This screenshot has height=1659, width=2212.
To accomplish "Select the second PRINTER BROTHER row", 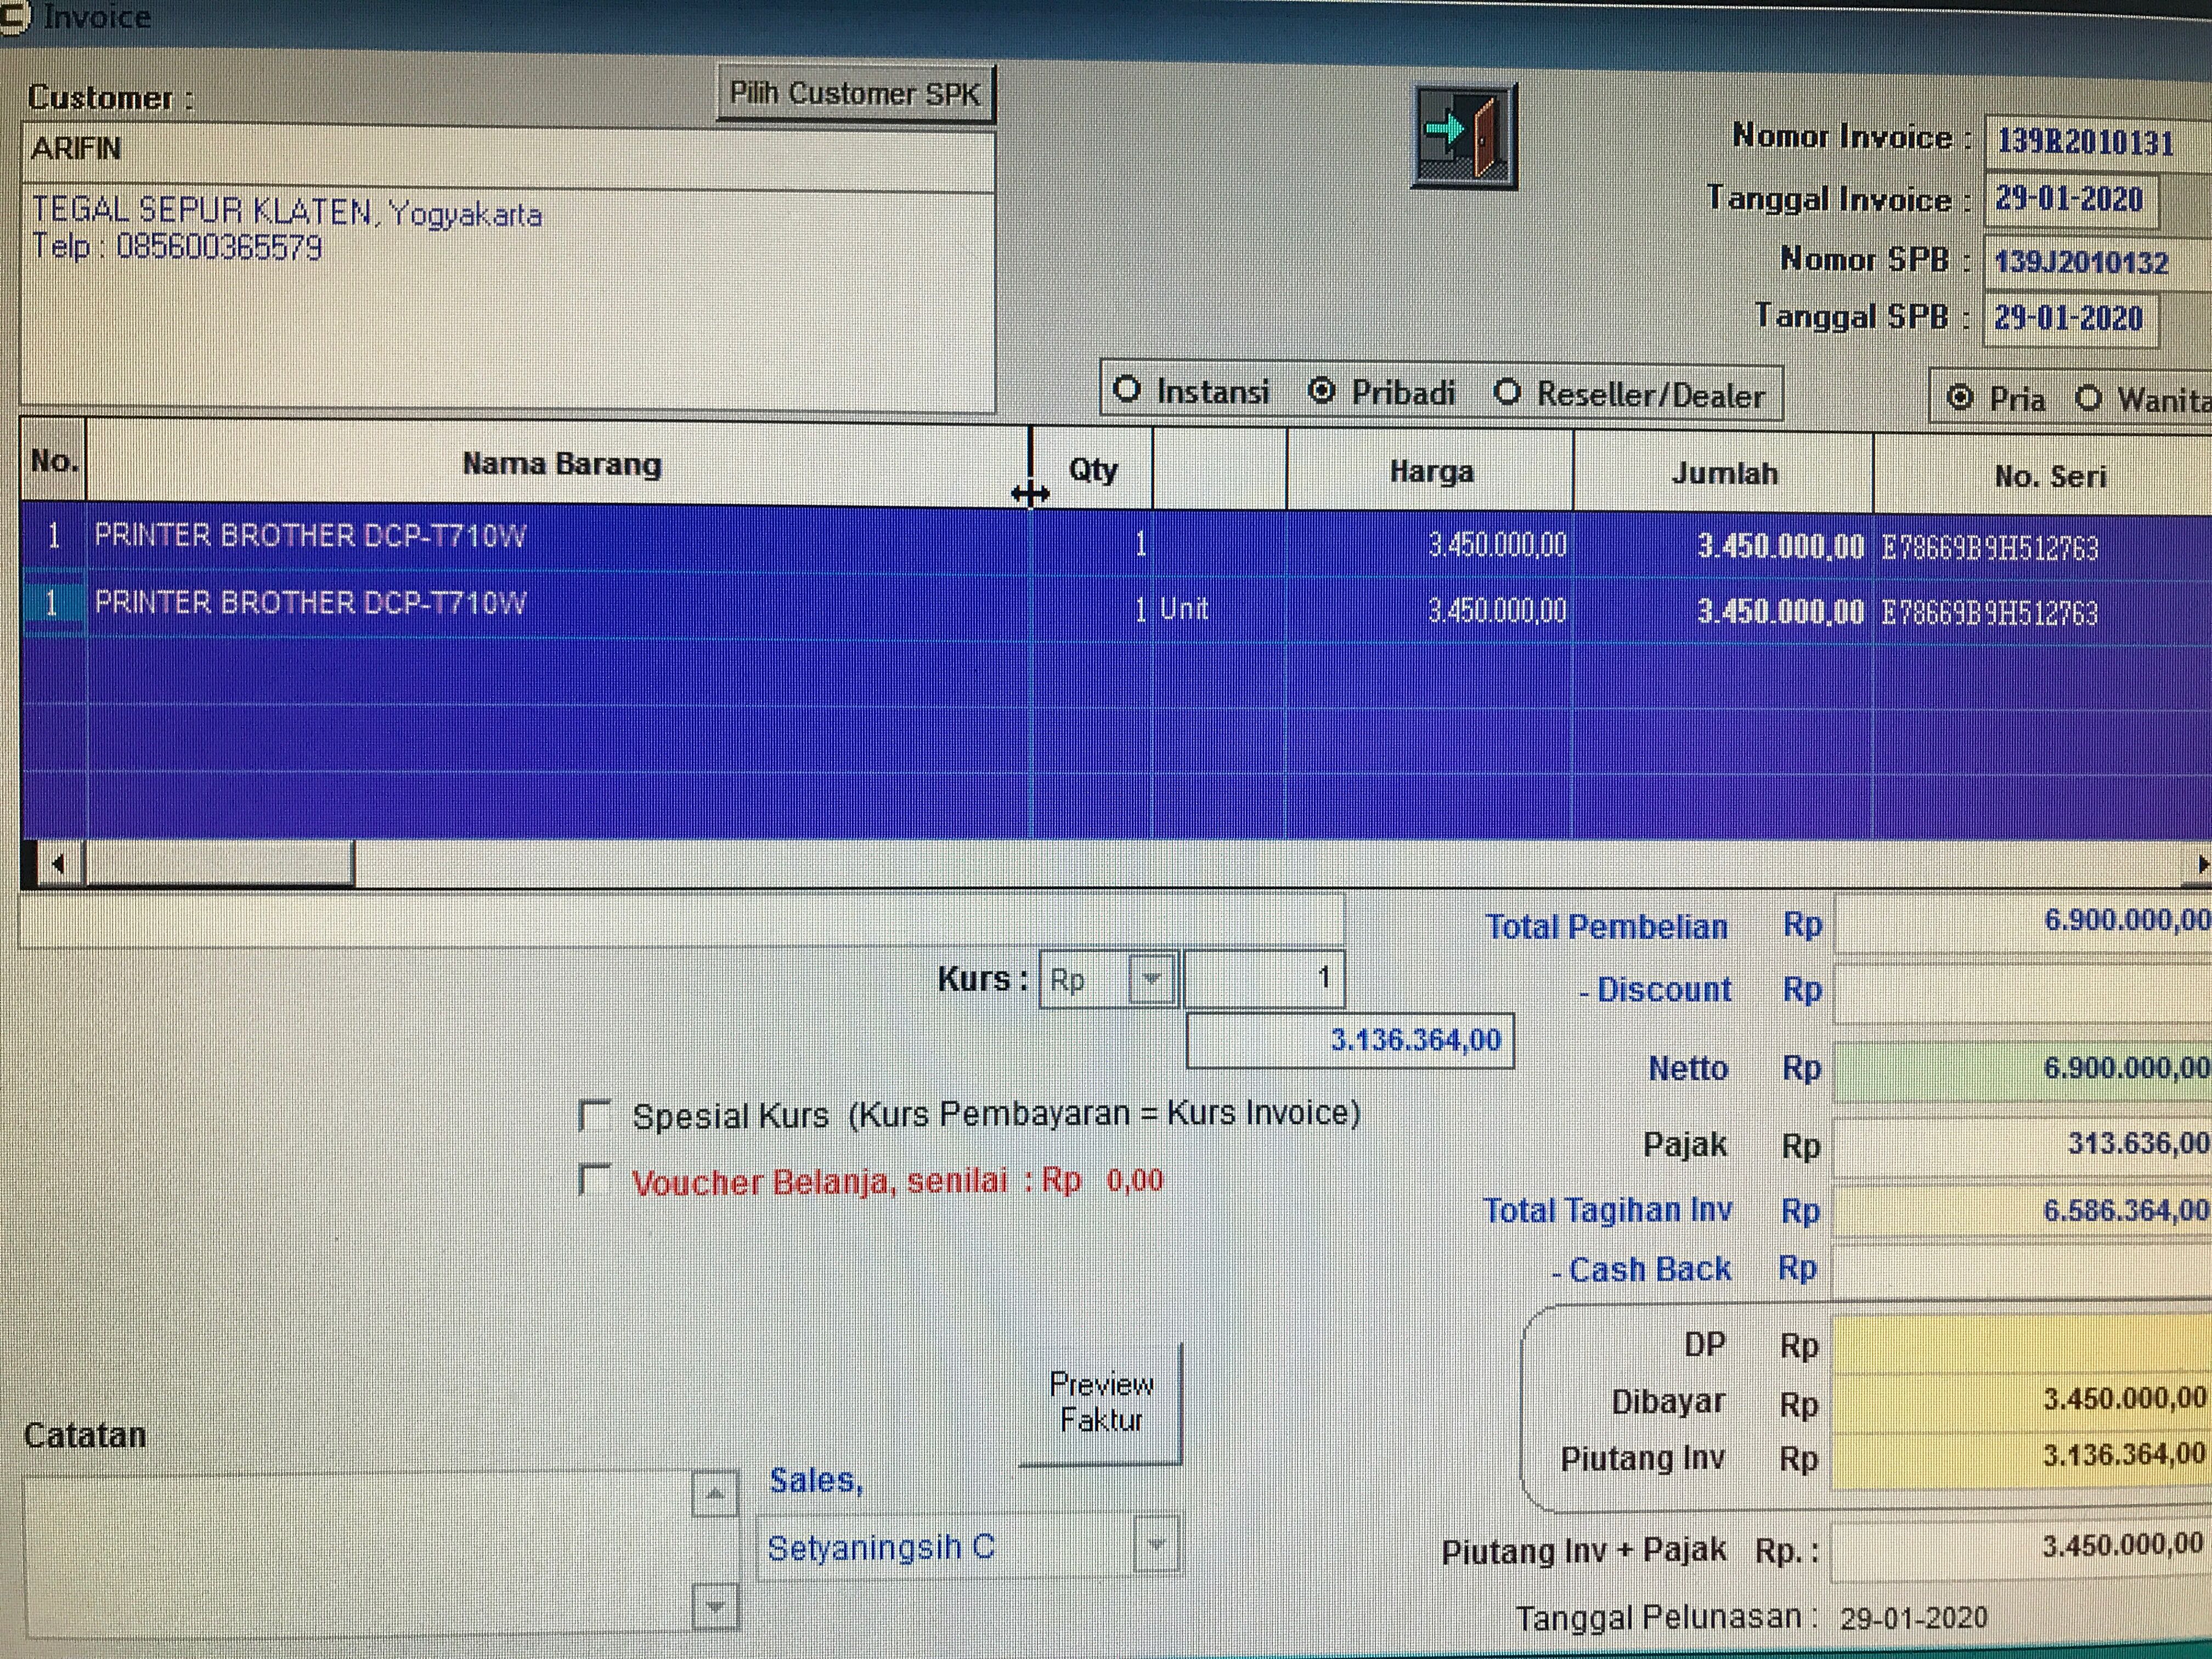I will point(309,604).
